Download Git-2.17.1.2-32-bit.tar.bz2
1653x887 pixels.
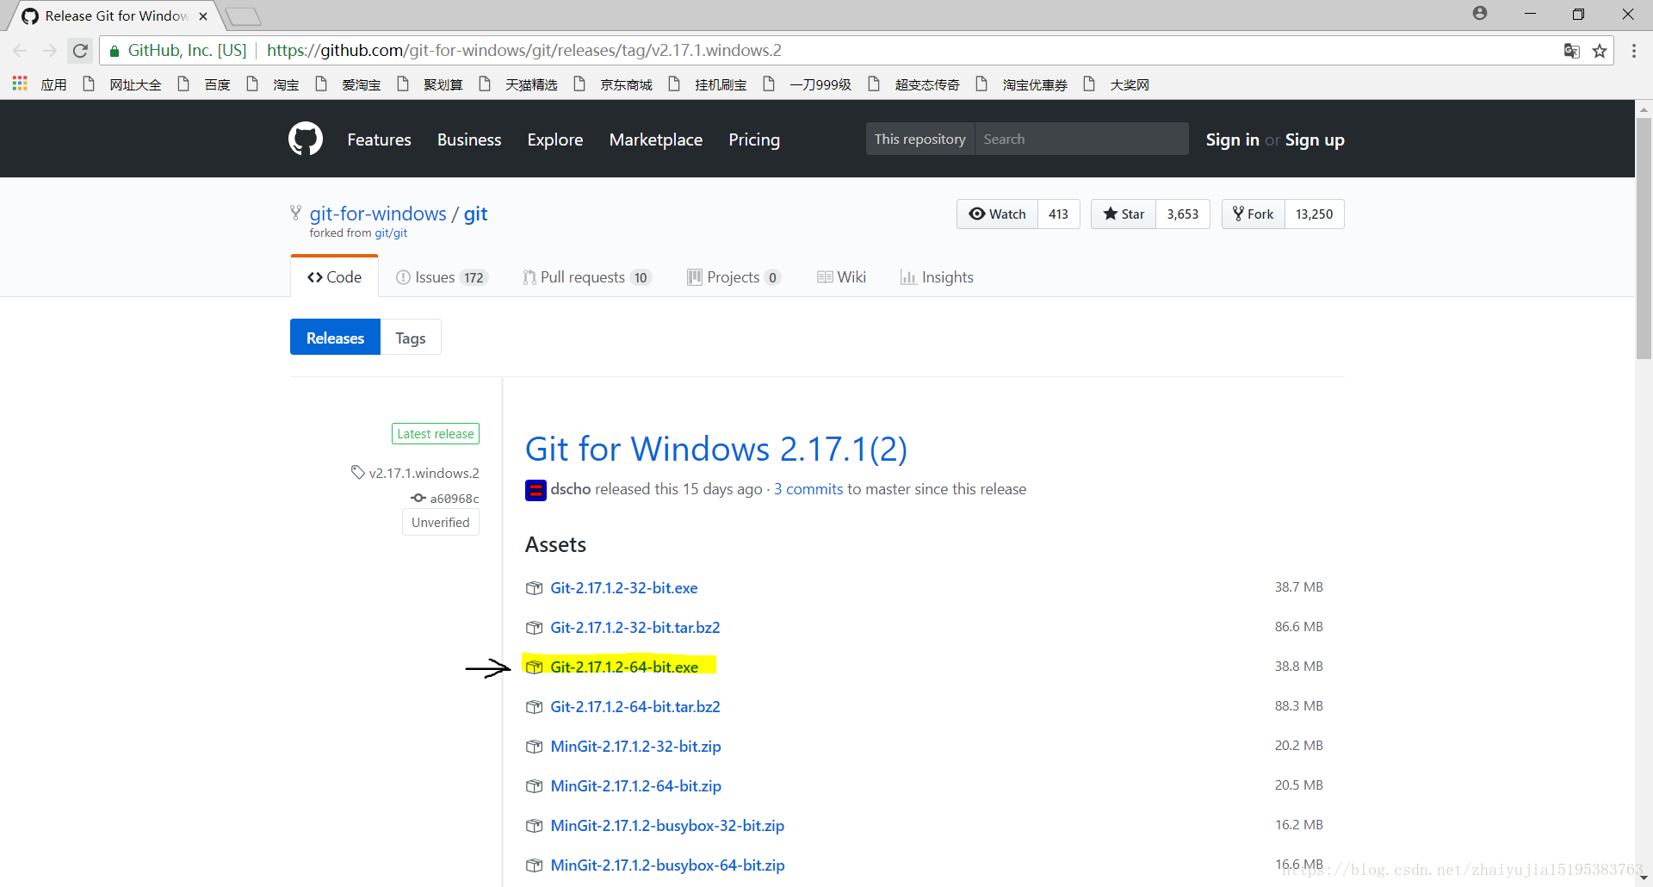coord(635,628)
